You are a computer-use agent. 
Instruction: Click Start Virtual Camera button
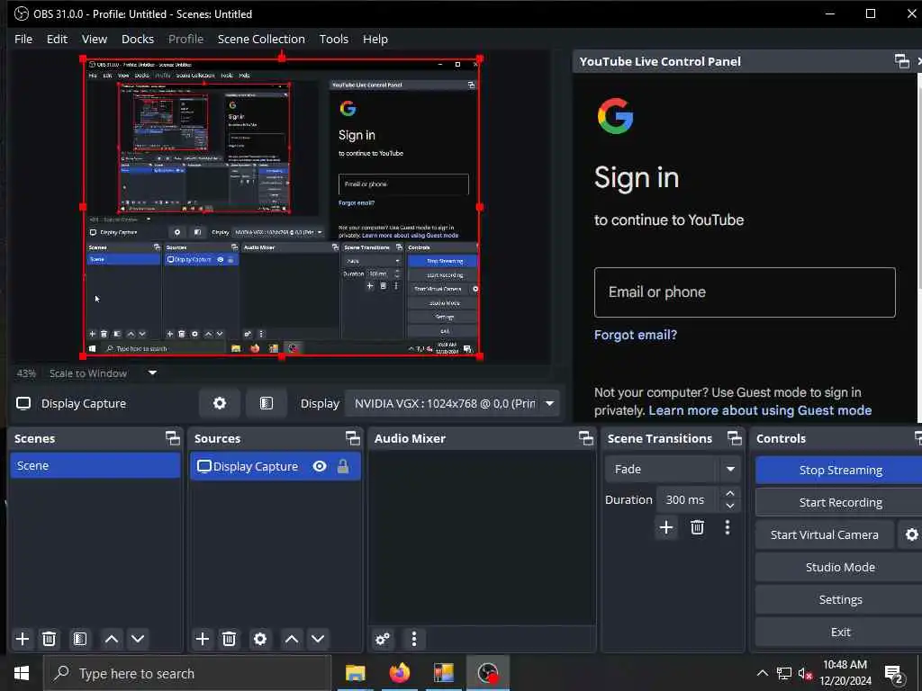[x=825, y=534]
